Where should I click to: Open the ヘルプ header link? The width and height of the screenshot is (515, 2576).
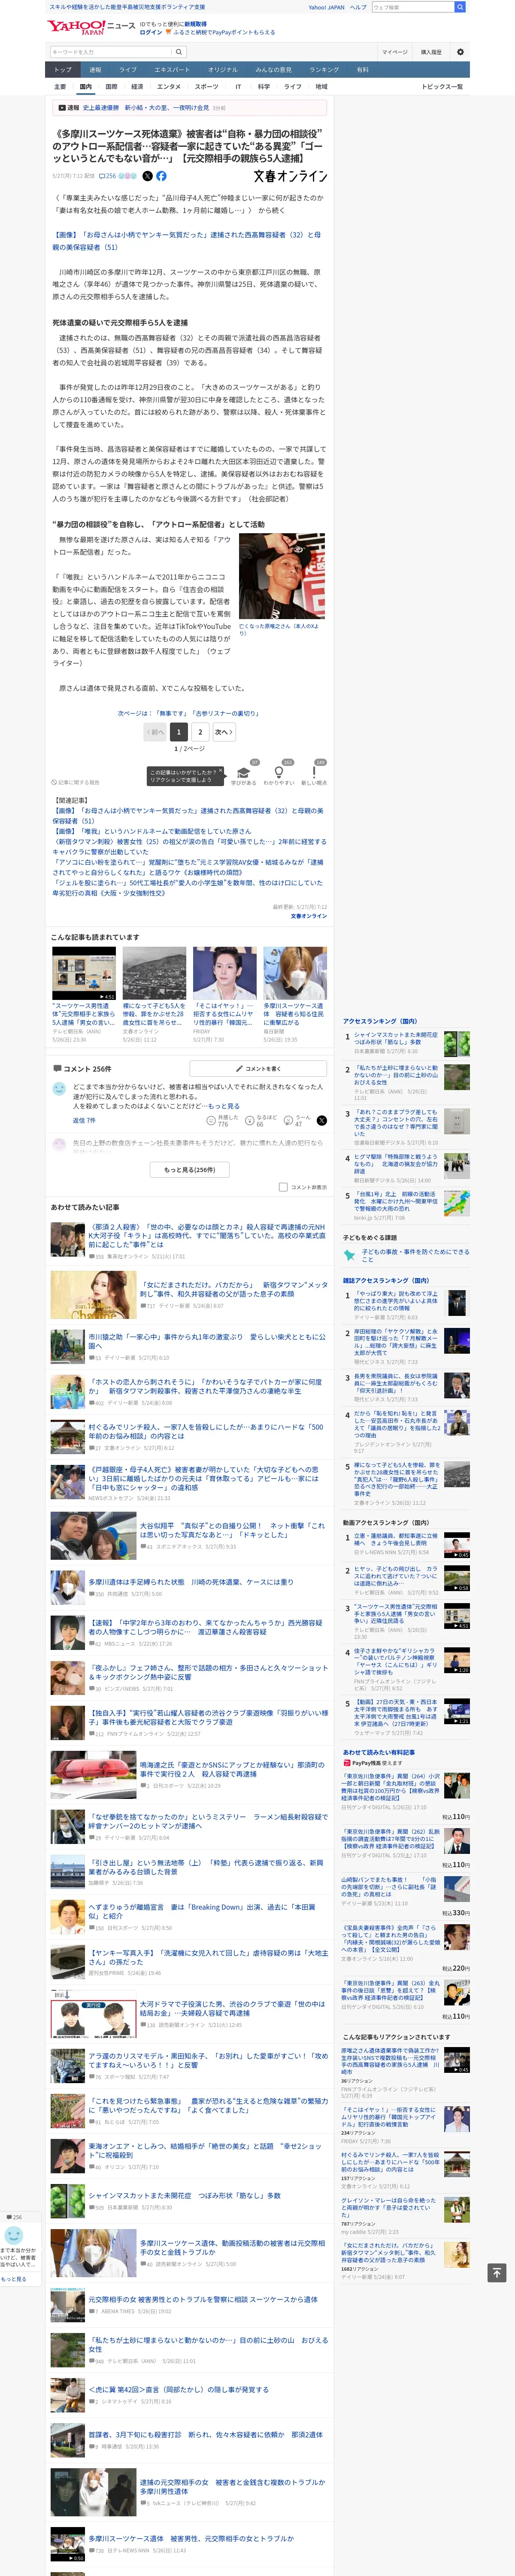pyautogui.click(x=358, y=7)
